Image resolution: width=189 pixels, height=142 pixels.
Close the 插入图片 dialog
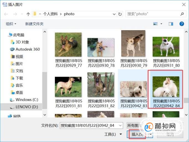(x=184, y=5)
